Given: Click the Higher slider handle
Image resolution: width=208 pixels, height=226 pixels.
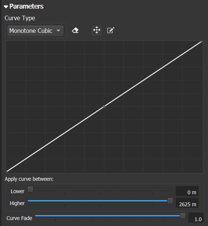Looking at the screenshot, I should 170,201.
